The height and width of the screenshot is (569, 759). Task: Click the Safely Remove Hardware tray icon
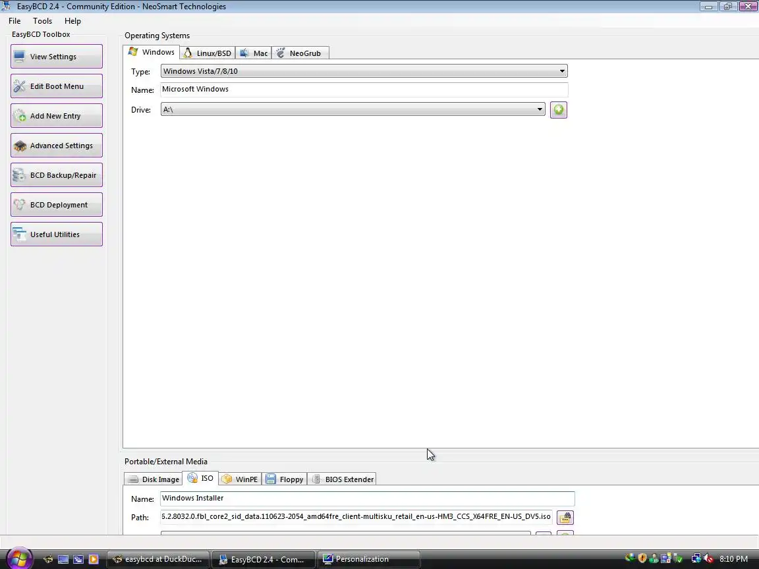678,559
